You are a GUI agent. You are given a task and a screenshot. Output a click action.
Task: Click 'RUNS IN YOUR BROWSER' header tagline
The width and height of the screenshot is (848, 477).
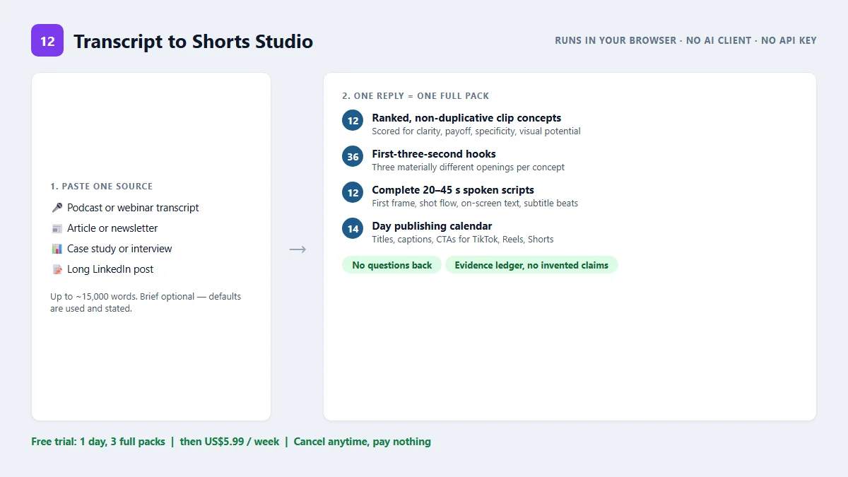[616, 41]
